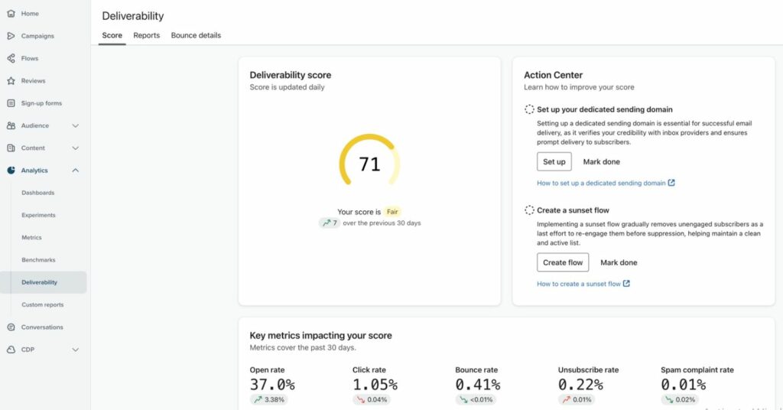Collapse the Analytics menu chevron

click(76, 171)
